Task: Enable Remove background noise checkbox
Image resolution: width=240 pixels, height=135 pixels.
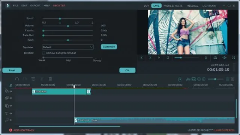Action: tap(43, 53)
